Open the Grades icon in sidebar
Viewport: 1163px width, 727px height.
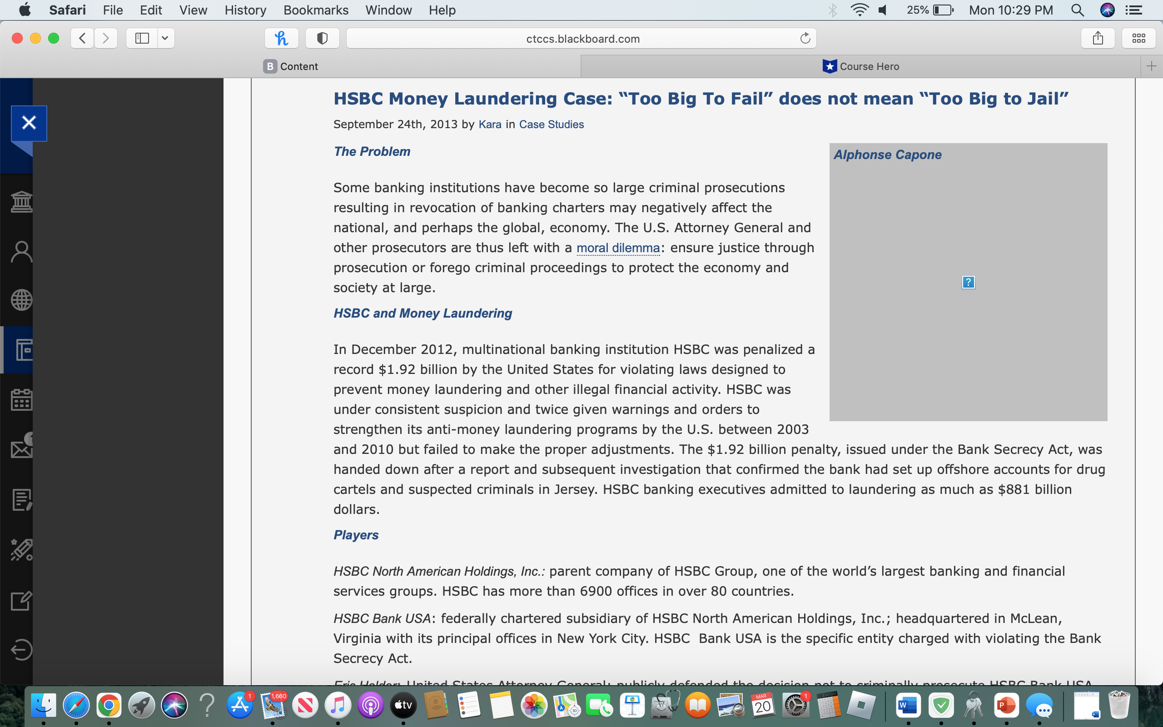click(21, 500)
